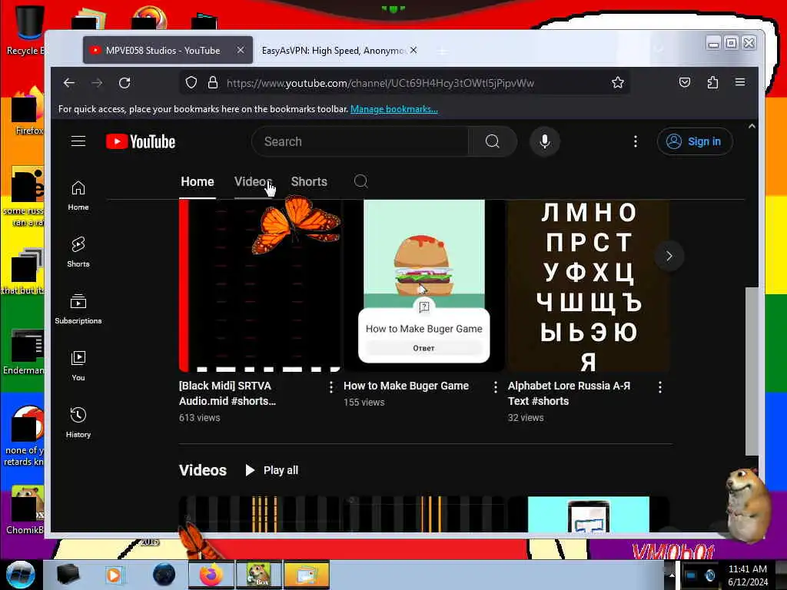Click the YouTube logo
This screenshot has height=590, width=787.
coord(141,142)
